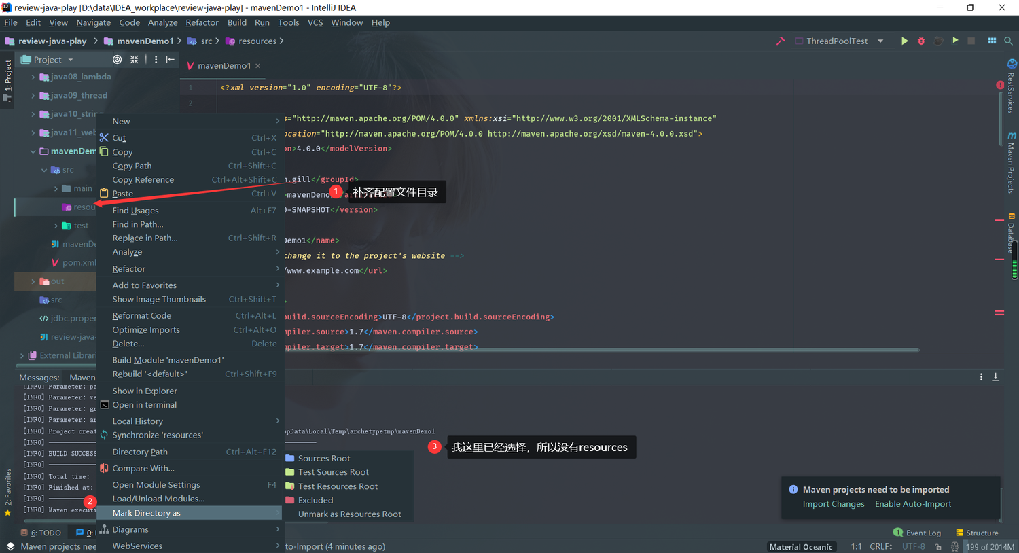Open the Project view dropdown
This screenshot has height=553, width=1019.
[48, 59]
